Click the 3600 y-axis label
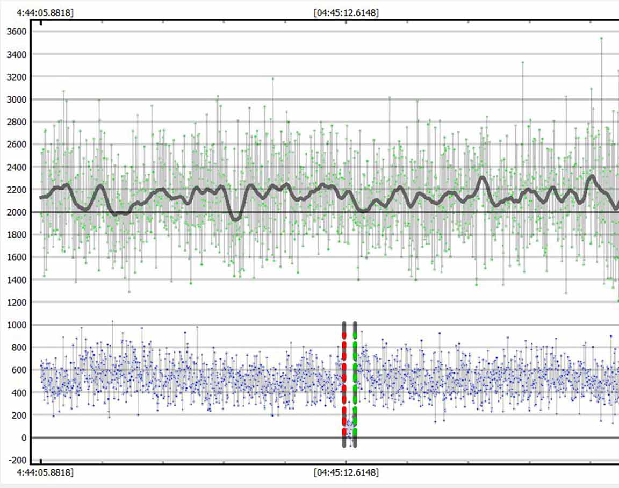This screenshot has width=619, height=488. point(17,32)
